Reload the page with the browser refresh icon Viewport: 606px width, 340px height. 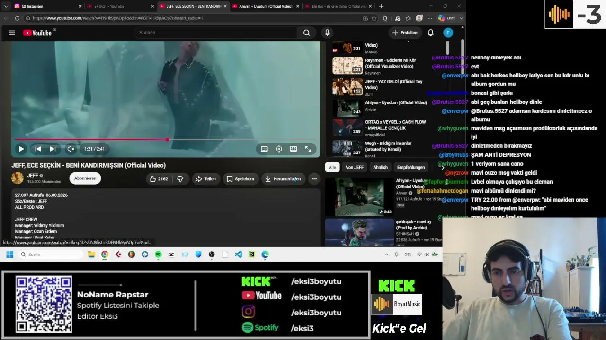click(x=17, y=18)
